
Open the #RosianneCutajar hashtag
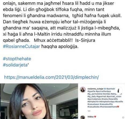21,46
